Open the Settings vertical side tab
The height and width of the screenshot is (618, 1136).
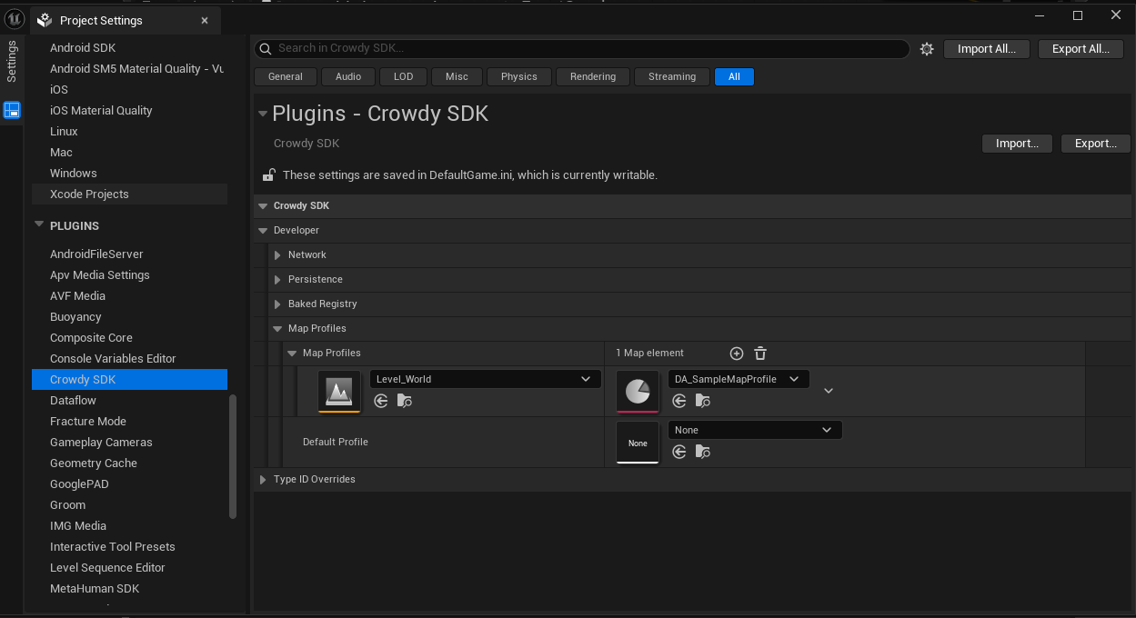point(12,62)
